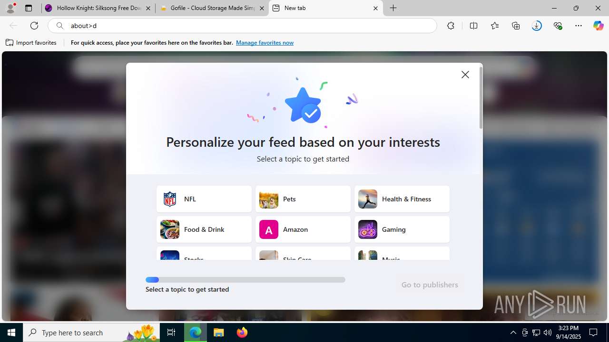Click the topic selection progress bar
Viewport: 609px width, 342px height.
(x=246, y=280)
